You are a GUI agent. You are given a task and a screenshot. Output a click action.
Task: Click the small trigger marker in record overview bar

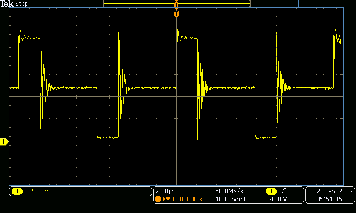(x=176, y=4)
